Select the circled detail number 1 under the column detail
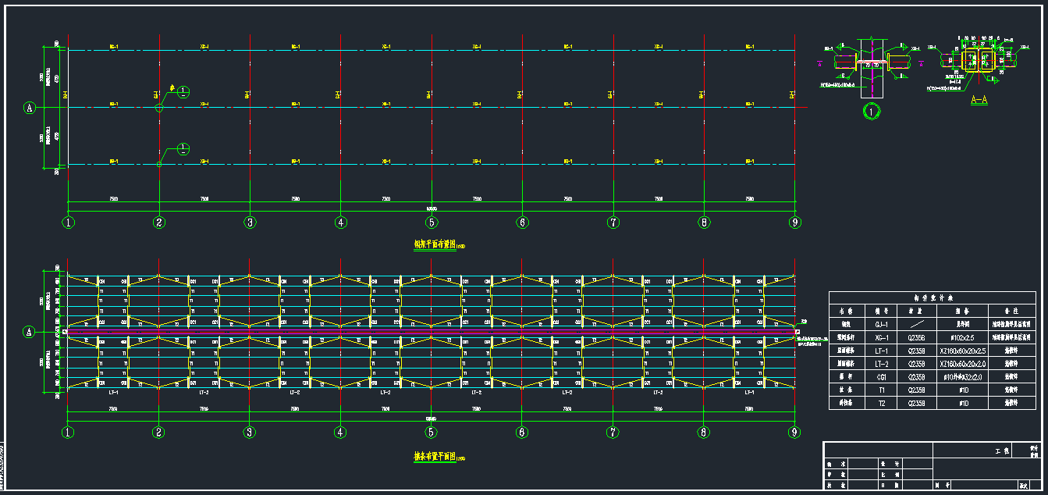 [871, 112]
